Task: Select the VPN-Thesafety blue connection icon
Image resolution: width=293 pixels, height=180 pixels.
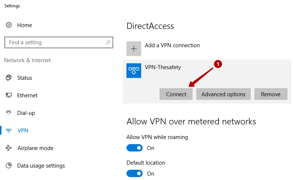Action: tap(134, 71)
